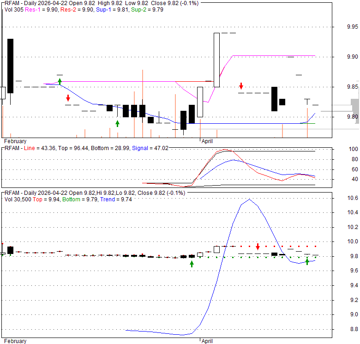Viewport: 360px width, 344px height.
Task: Click the 10.6 price label on bottom axis
Action: (353, 198)
